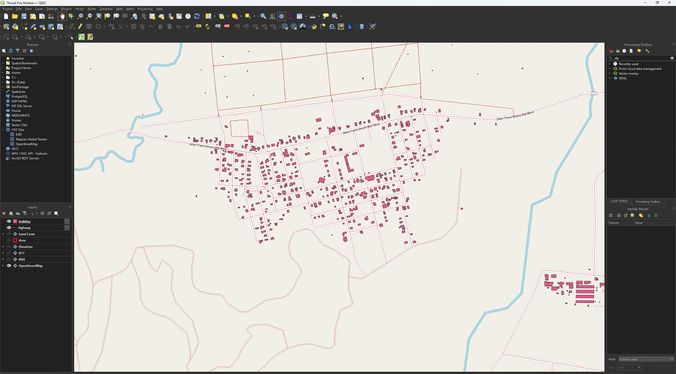
Task: Click the Zoom In magnifier tool
Action: [80, 16]
